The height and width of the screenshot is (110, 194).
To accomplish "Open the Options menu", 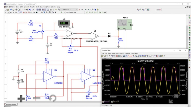I will [x=48, y=7].
